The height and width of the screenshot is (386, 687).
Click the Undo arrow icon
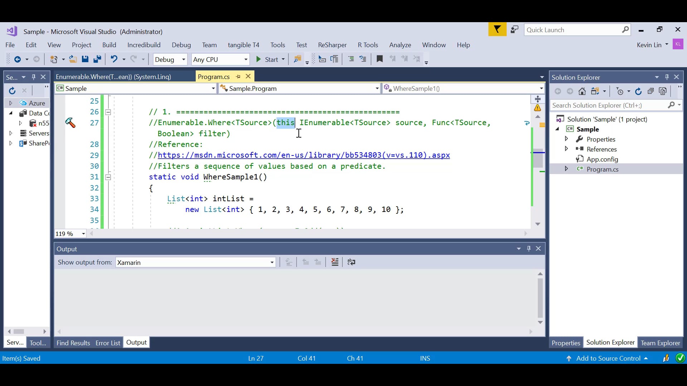[x=114, y=59]
